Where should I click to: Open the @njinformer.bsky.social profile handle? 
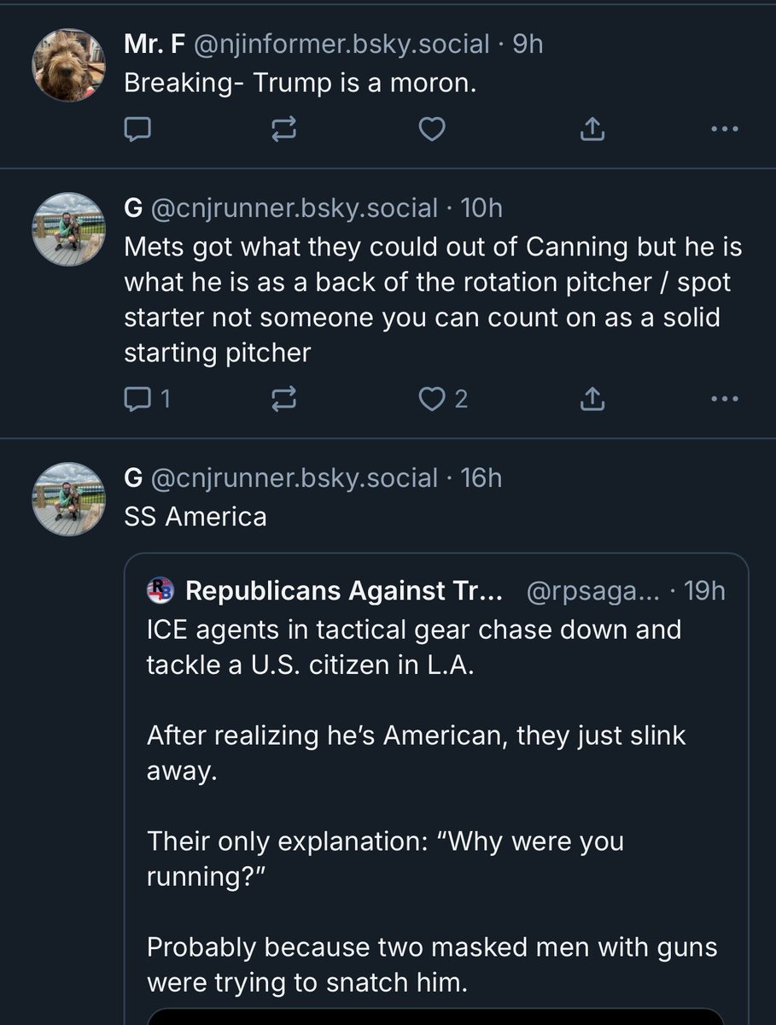pos(343,44)
